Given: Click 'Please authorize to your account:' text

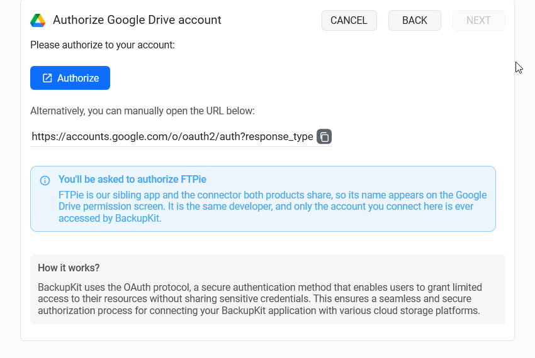Looking at the screenshot, I should [103, 45].
